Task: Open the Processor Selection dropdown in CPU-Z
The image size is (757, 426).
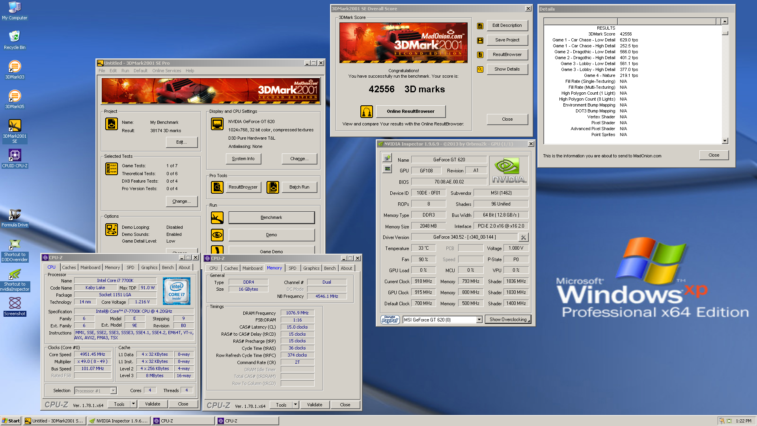Action: [113, 391]
